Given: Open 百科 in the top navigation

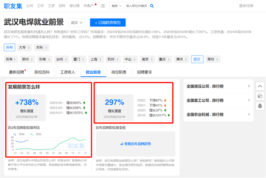Looking at the screenshot, I should (62, 6).
